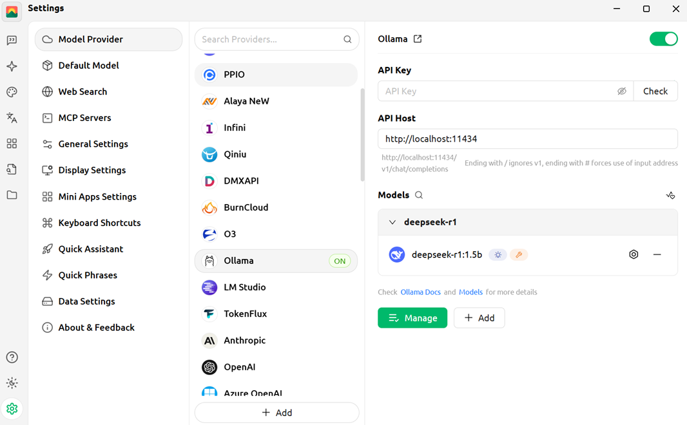Click the search magnifier in provider search
This screenshot has width=687, height=425.
point(347,39)
